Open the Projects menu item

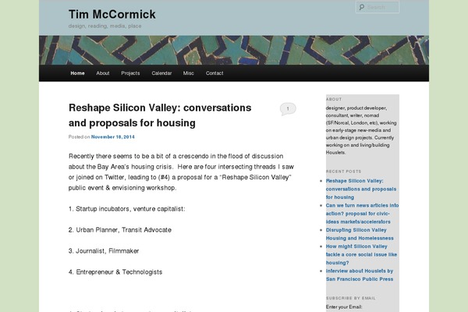(130, 73)
